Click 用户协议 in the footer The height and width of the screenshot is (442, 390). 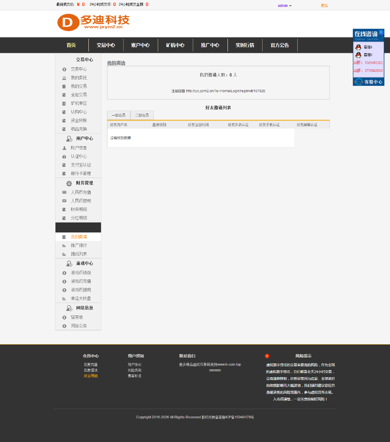pyautogui.click(x=135, y=365)
